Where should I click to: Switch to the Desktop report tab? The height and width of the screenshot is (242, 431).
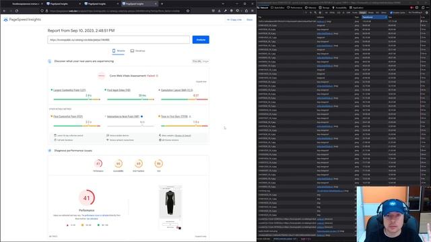[137, 51]
